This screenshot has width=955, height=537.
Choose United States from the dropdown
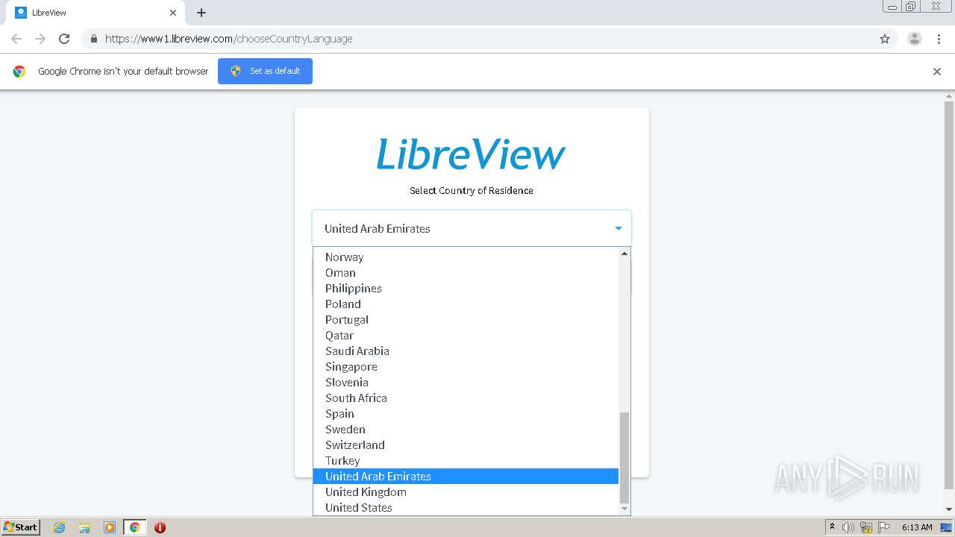click(466, 508)
